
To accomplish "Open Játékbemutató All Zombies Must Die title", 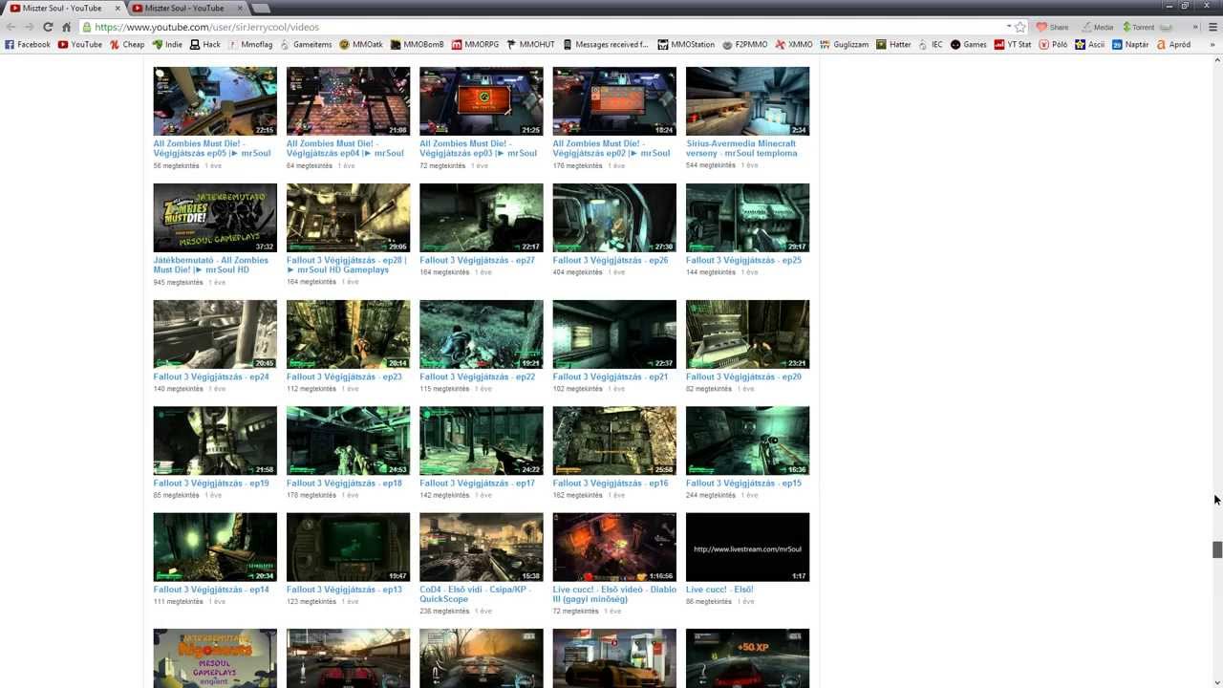I will [x=211, y=265].
